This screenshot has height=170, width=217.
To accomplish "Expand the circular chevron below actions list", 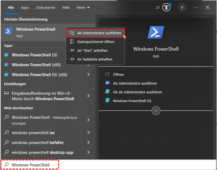I will [156, 111].
